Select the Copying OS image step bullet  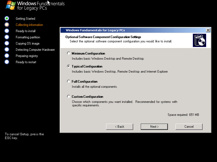click(7, 43)
